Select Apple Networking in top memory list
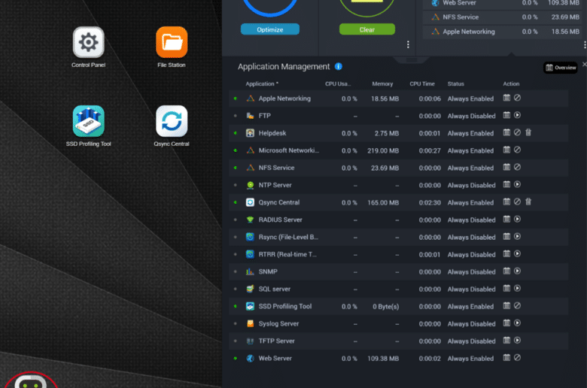Viewport: 587px width, 388px height. coord(502,32)
